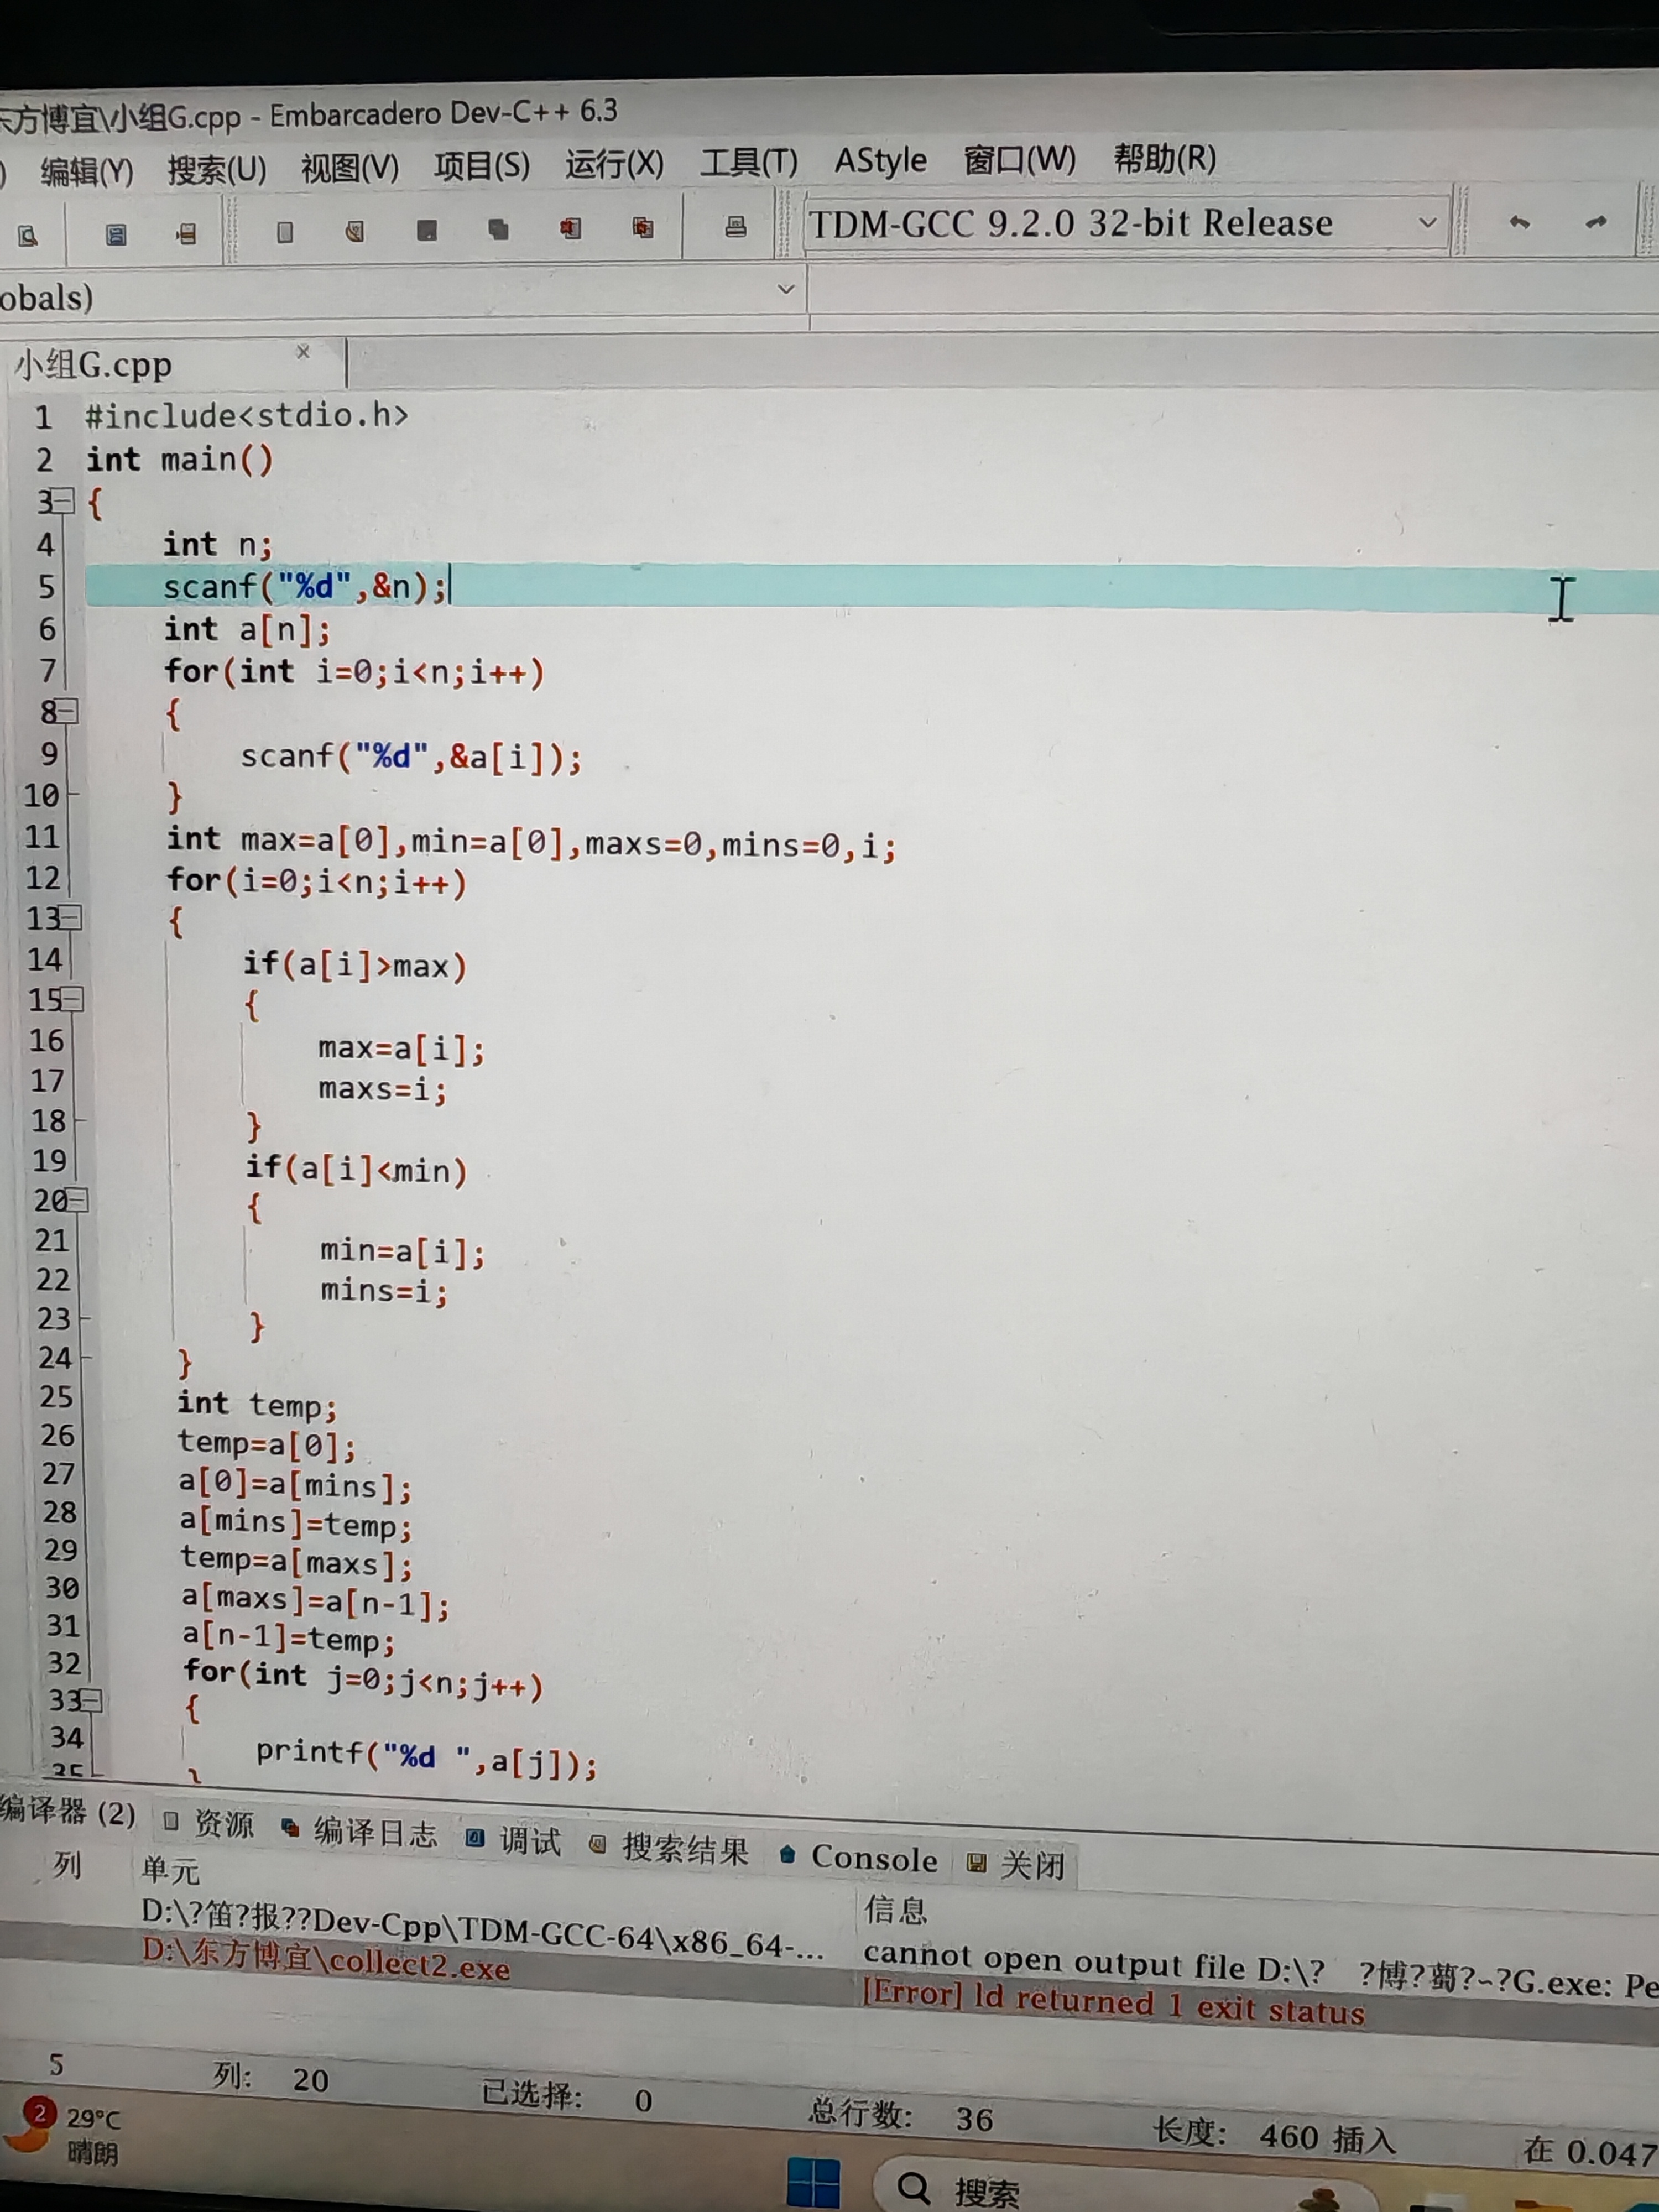Select the red collect2.exe error row
Image resolution: width=1659 pixels, height=2212 pixels.
pos(326,1962)
